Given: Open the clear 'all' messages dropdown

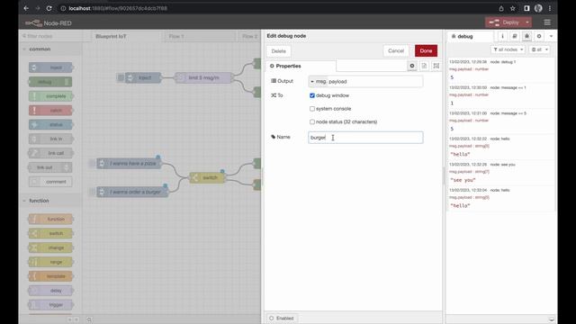Looking at the screenshot, I should pyautogui.click(x=539, y=49).
